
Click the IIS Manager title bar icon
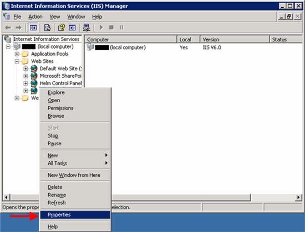click(x=7, y=6)
